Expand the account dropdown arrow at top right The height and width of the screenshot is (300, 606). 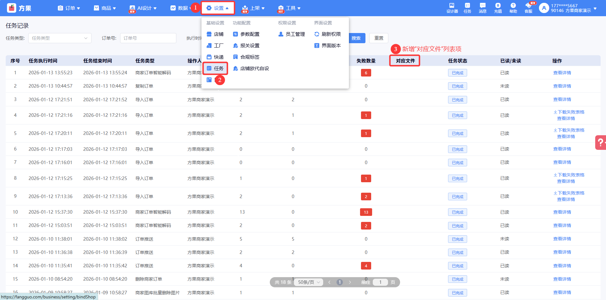point(595,9)
